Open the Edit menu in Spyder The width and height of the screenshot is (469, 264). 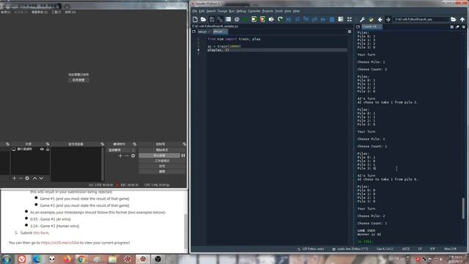pyautogui.click(x=202, y=11)
